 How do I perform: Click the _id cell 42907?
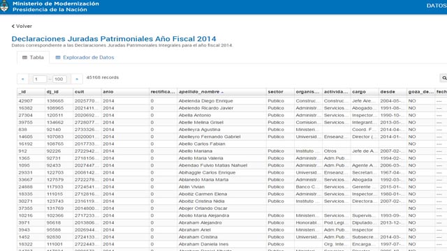pyautogui.click(x=31, y=101)
